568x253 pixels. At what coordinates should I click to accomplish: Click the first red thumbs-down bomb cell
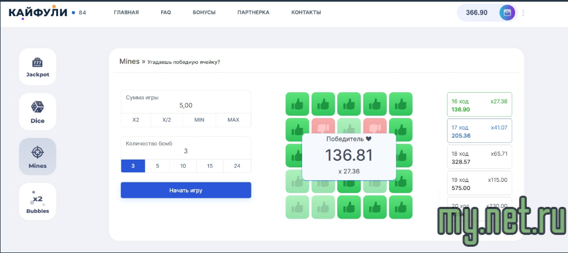[323, 128]
